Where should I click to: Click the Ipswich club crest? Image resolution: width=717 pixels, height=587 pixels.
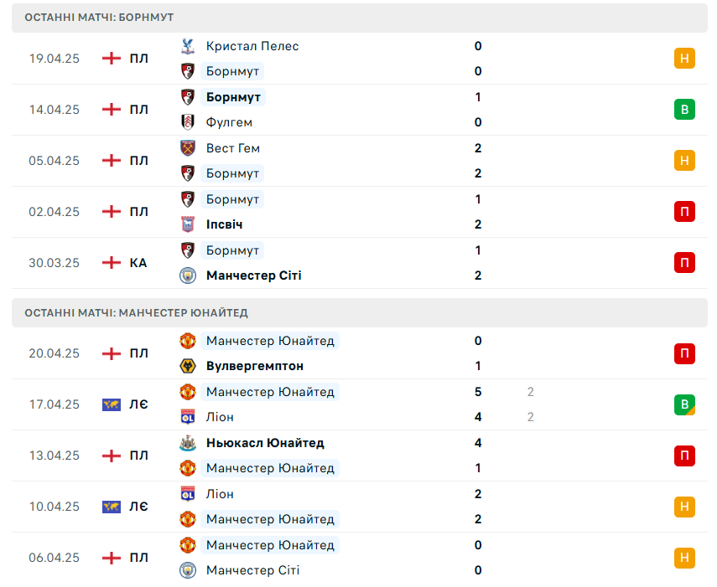coord(188,224)
